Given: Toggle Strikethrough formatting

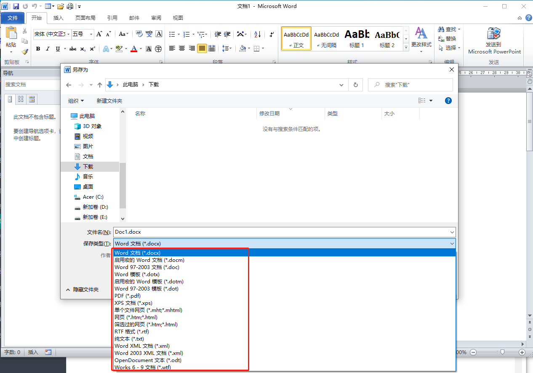Looking at the screenshot, I should [72, 49].
